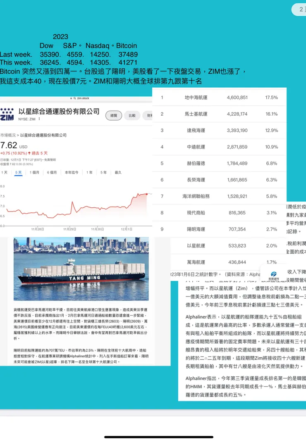Tap the Last week. row label

[16, 55]
